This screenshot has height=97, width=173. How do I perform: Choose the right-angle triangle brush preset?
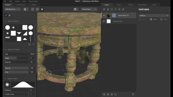pyautogui.click(x=25, y=33)
